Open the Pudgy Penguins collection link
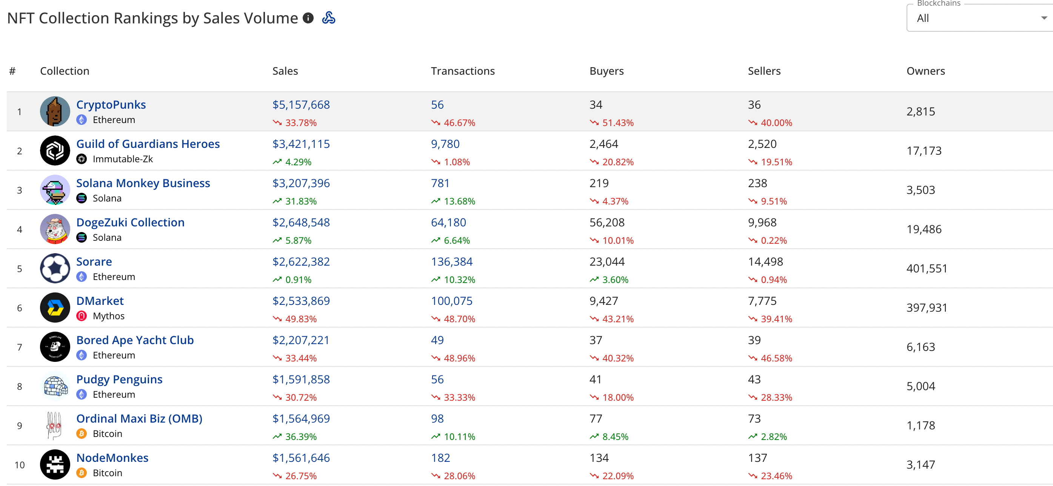This screenshot has width=1053, height=486. pyautogui.click(x=119, y=379)
